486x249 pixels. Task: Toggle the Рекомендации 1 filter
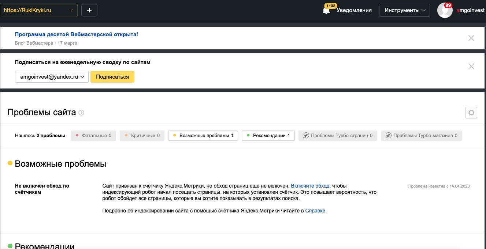tap(268, 136)
